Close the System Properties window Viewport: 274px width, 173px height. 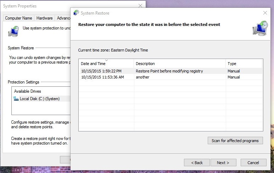[x=140, y=6]
